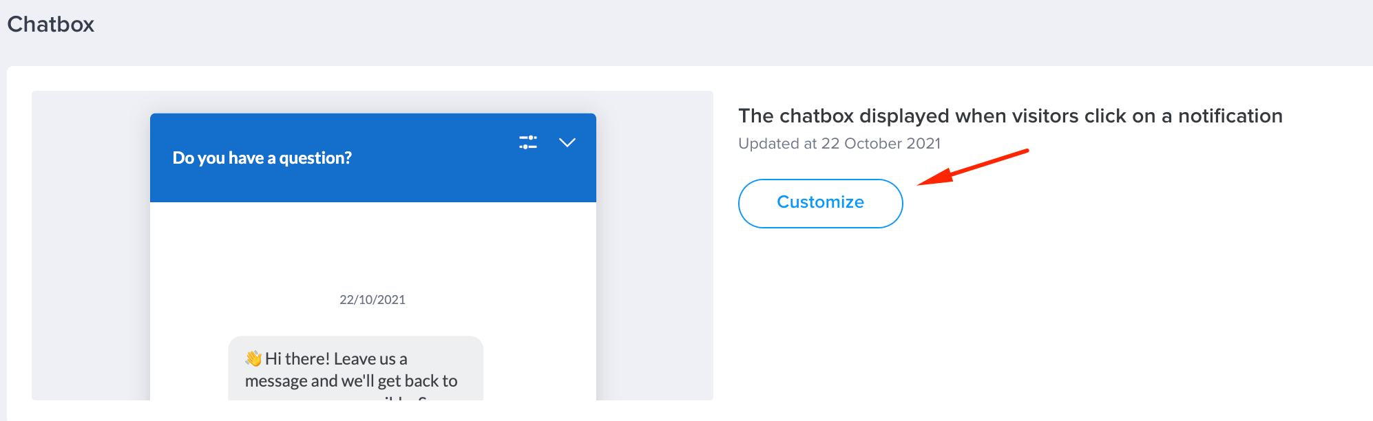Click gray preview background right of chatbox
The image size is (1373, 421).
tap(654, 246)
